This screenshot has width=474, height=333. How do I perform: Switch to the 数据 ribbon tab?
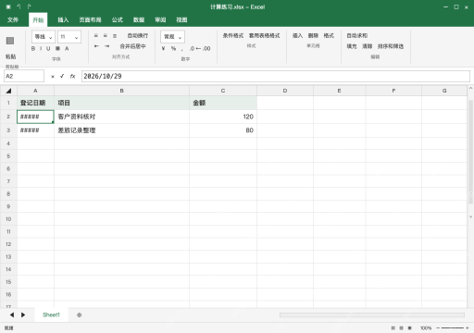pos(139,19)
